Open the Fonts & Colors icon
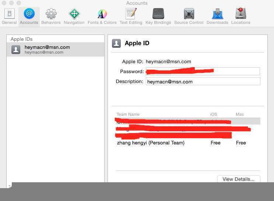The width and height of the screenshot is (274, 201). [102, 14]
